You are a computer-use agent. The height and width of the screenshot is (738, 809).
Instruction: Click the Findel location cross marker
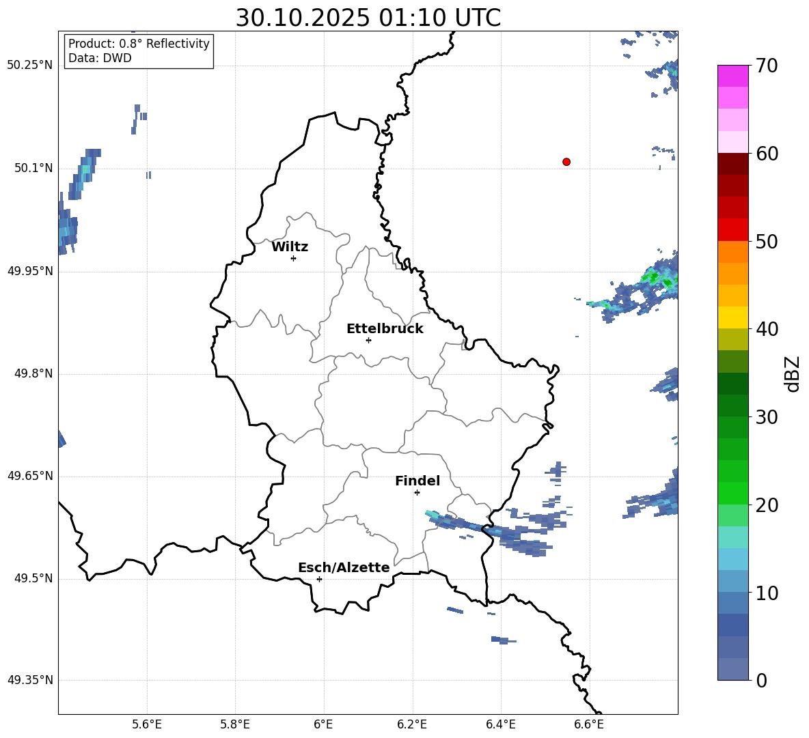point(417,493)
